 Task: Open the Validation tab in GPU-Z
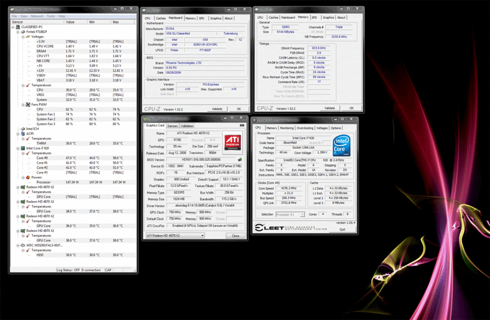click(187, 126)
